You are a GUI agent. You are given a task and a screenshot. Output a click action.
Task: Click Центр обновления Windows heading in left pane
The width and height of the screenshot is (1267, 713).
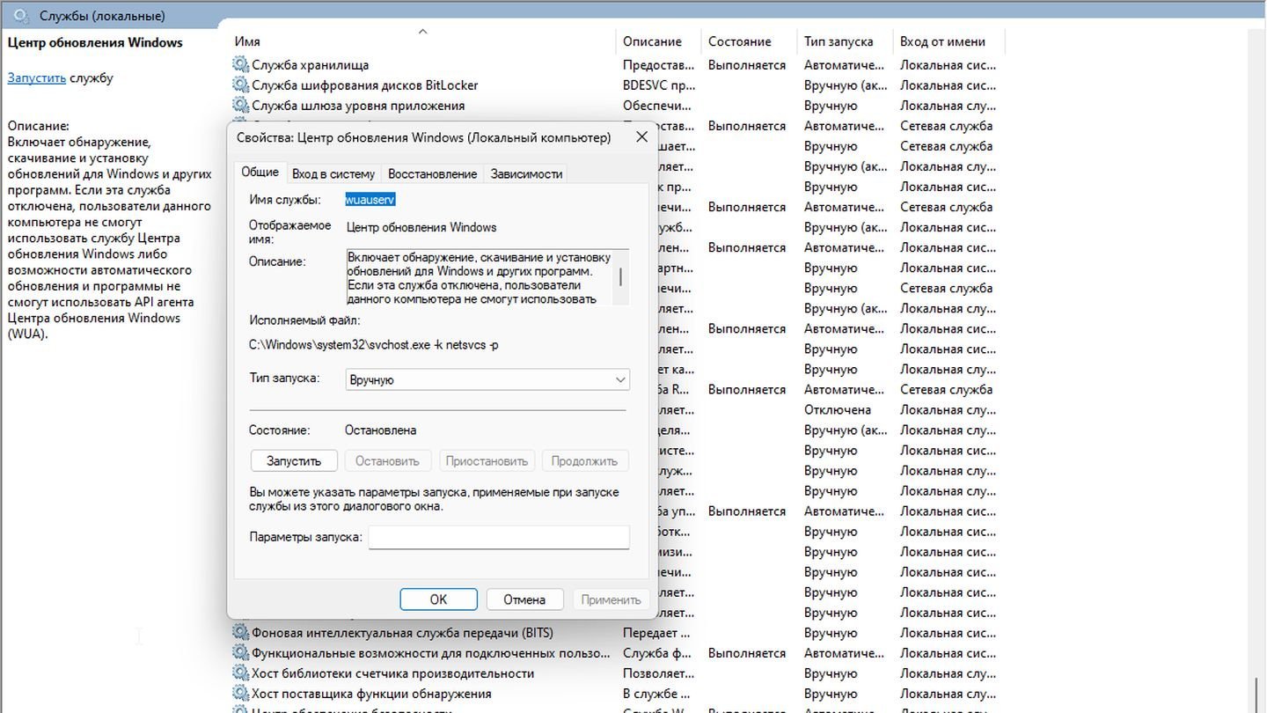(95, 41)
